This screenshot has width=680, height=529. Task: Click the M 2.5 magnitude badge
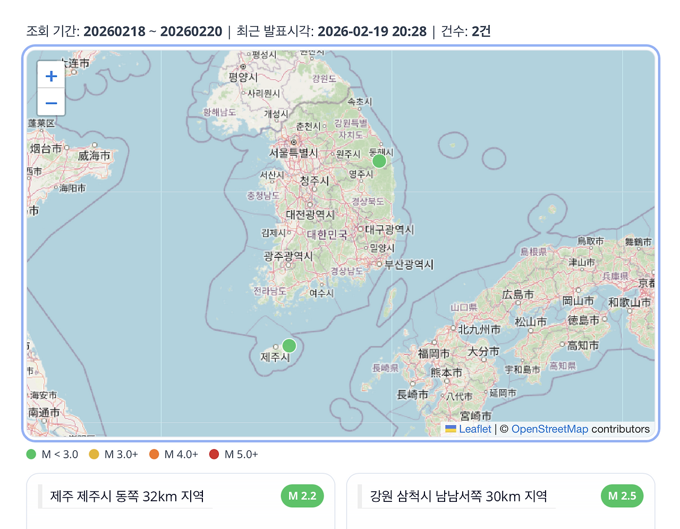click(x=622, y=496)
